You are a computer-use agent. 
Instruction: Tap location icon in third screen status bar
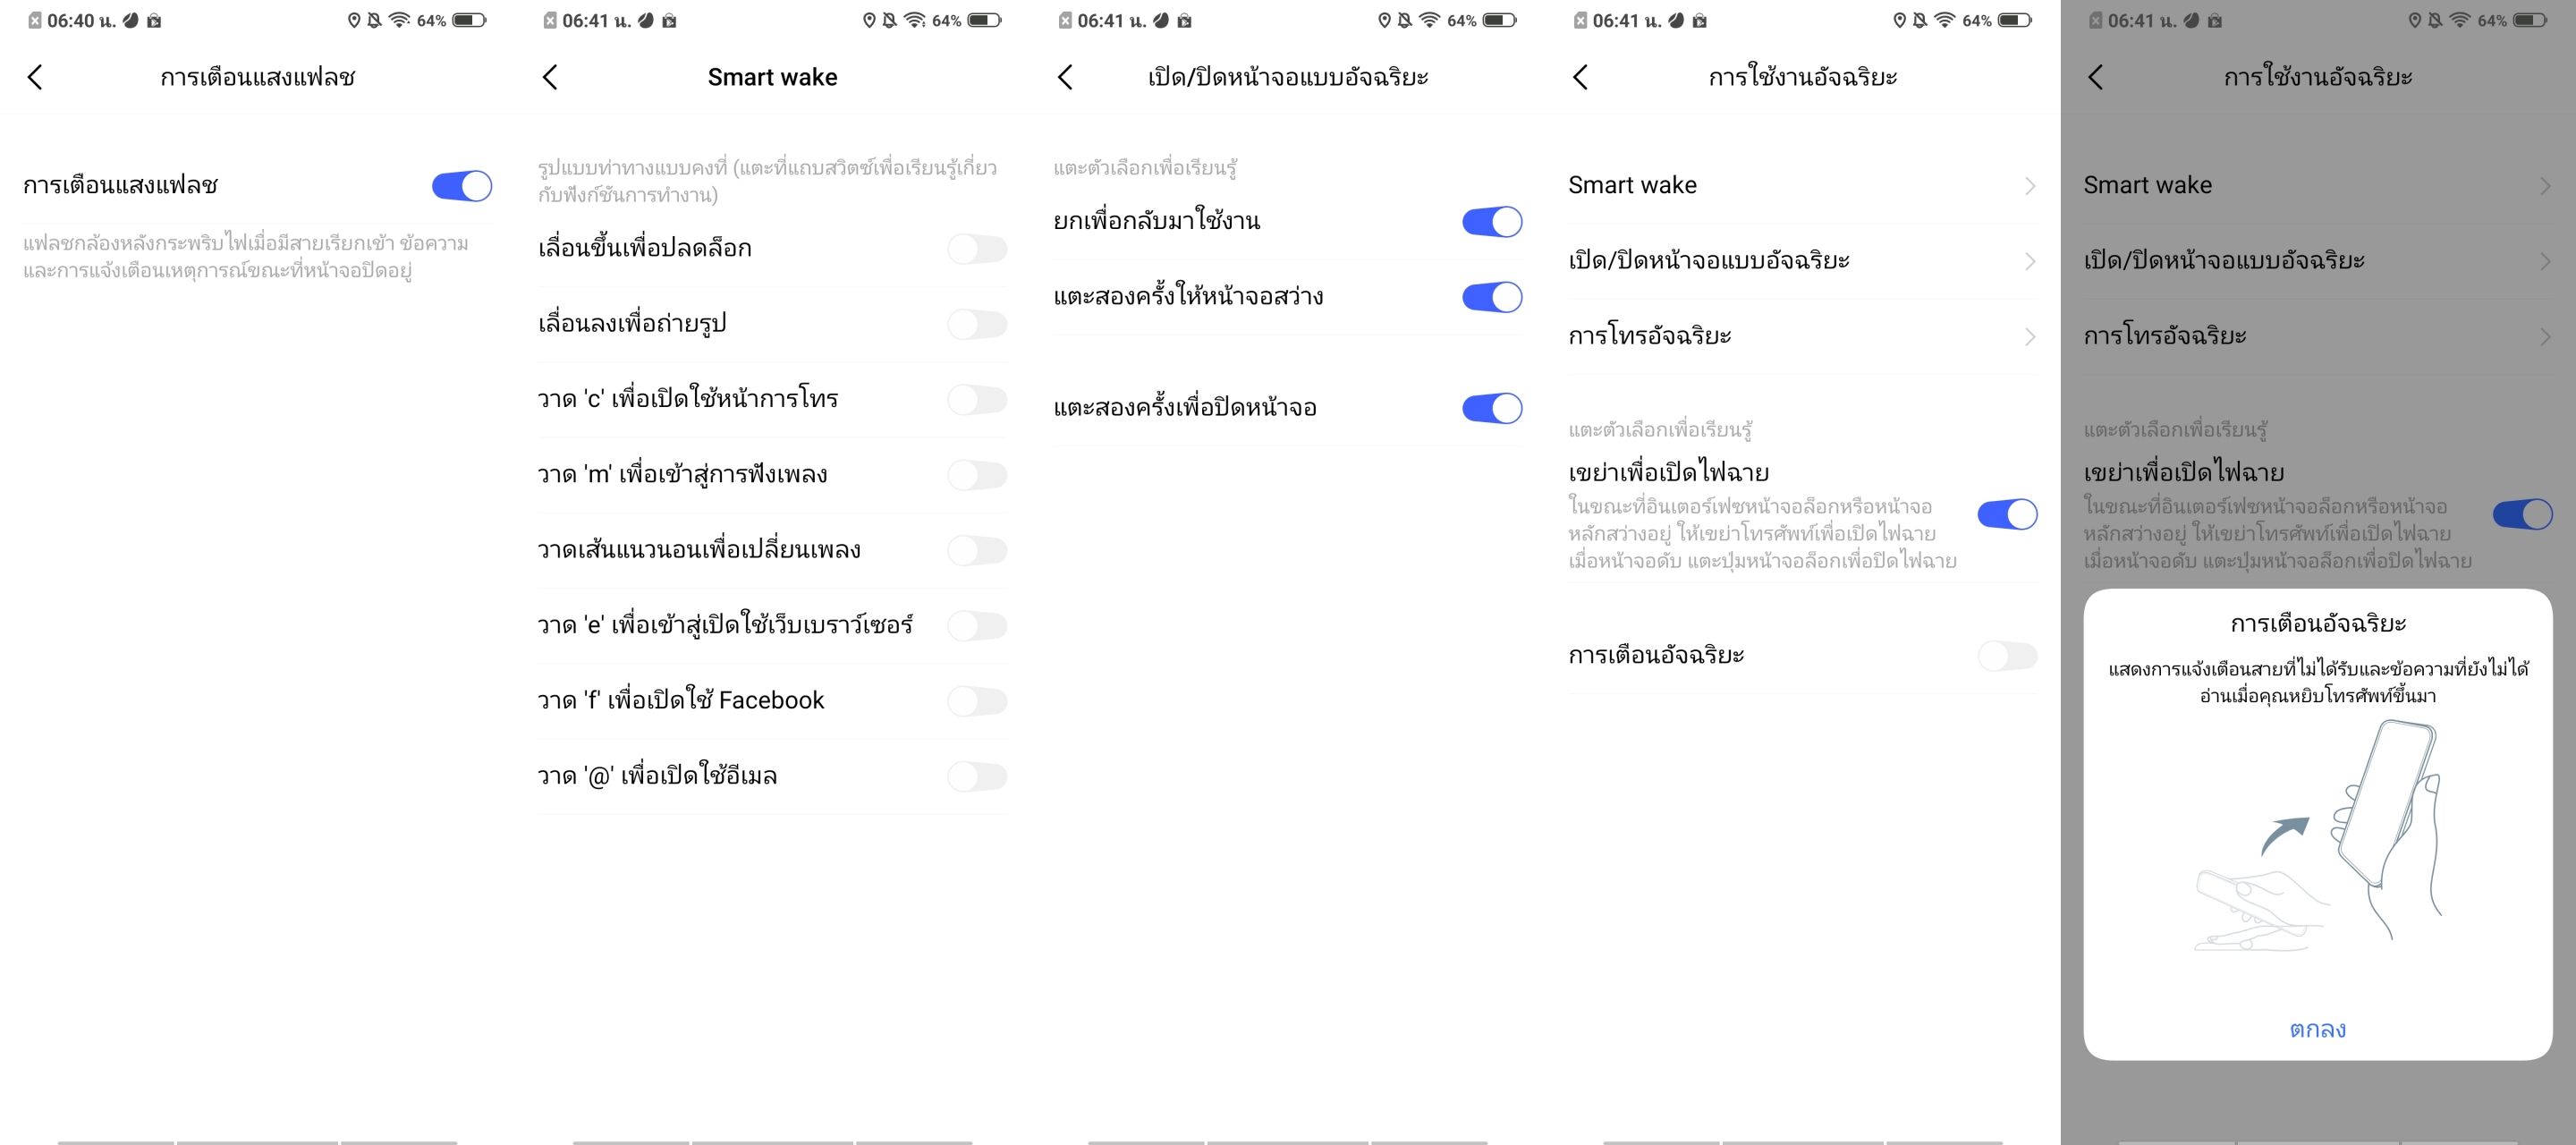point(1384,20)
